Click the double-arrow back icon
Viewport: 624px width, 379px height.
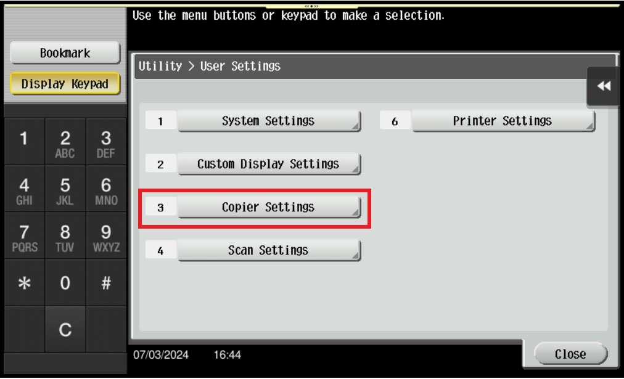(x=604, y=86)
